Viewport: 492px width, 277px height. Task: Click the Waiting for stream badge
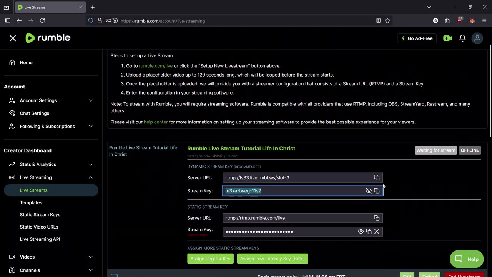[436, 150]
